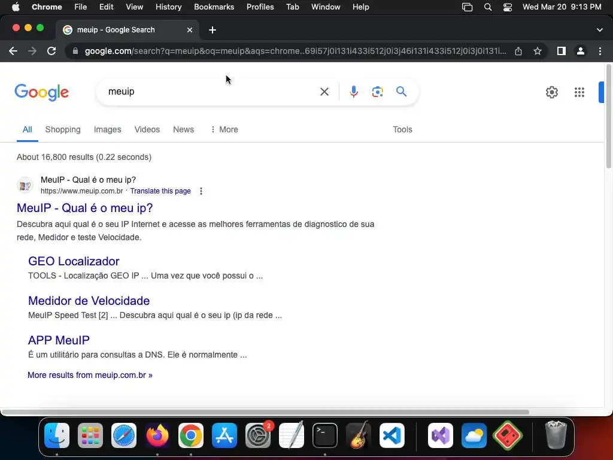Open Trash in the dock
The width and height of the screenshot is (613, 460).
tap(556, 435)
